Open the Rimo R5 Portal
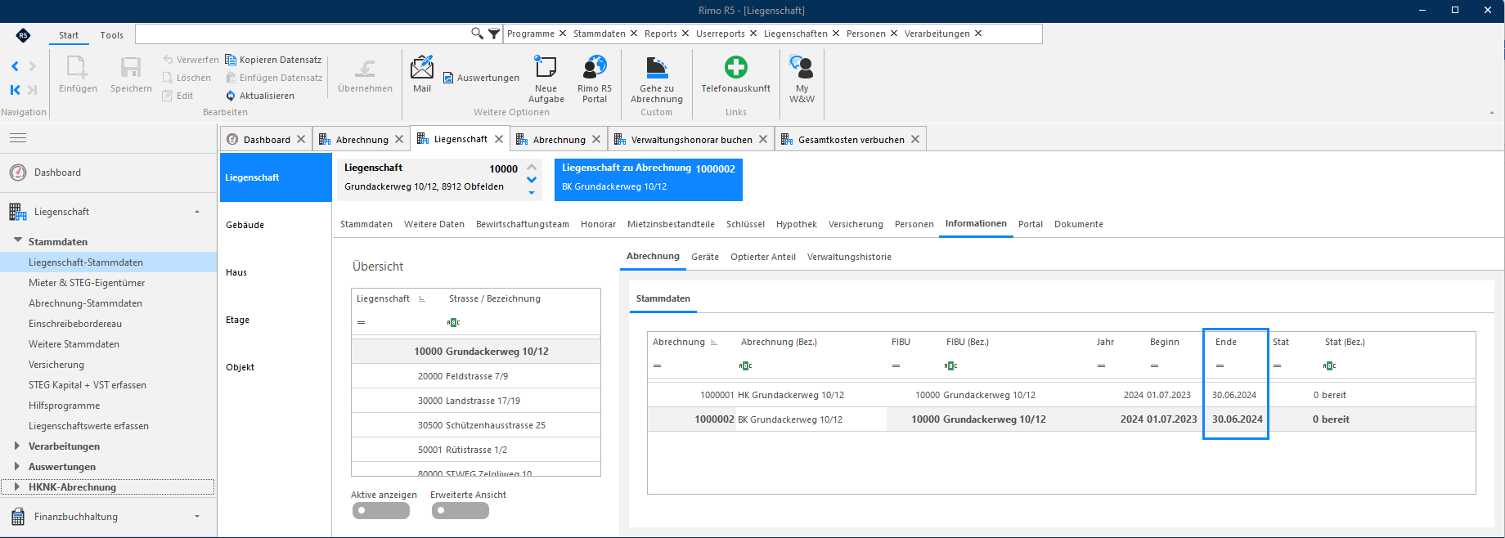The width and height of the screenshot is (1505, 538). pyautogui.click(x=595, y=78)
